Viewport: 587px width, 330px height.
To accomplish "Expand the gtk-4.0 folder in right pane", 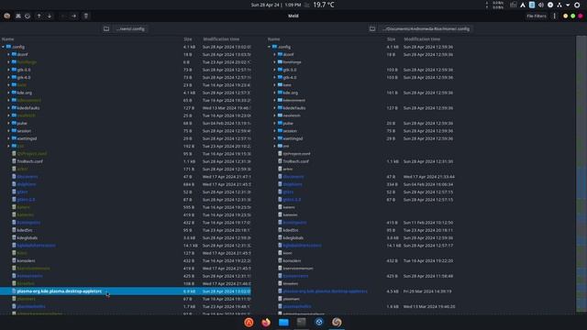I will [x=274, y=77].
